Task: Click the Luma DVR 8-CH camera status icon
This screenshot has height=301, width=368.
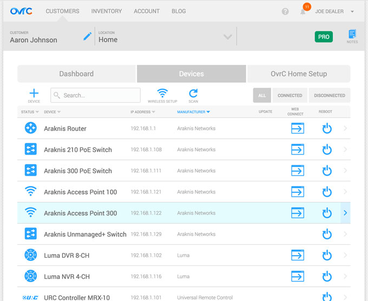Action: tap(30, 255)
